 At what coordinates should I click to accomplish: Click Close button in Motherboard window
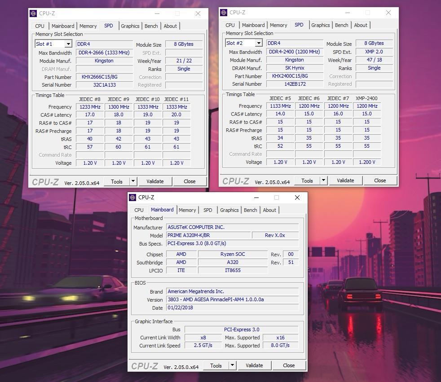point(289,365)
